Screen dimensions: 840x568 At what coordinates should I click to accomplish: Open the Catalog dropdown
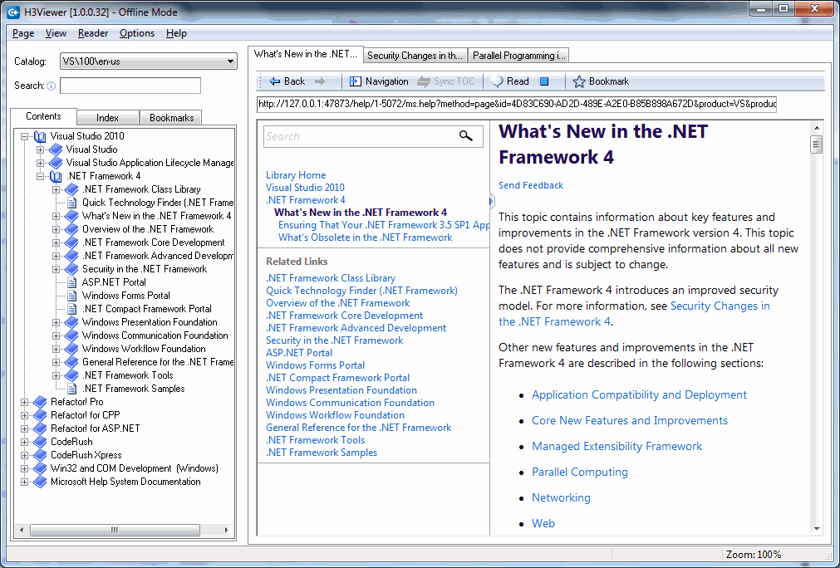coord(230,61)
